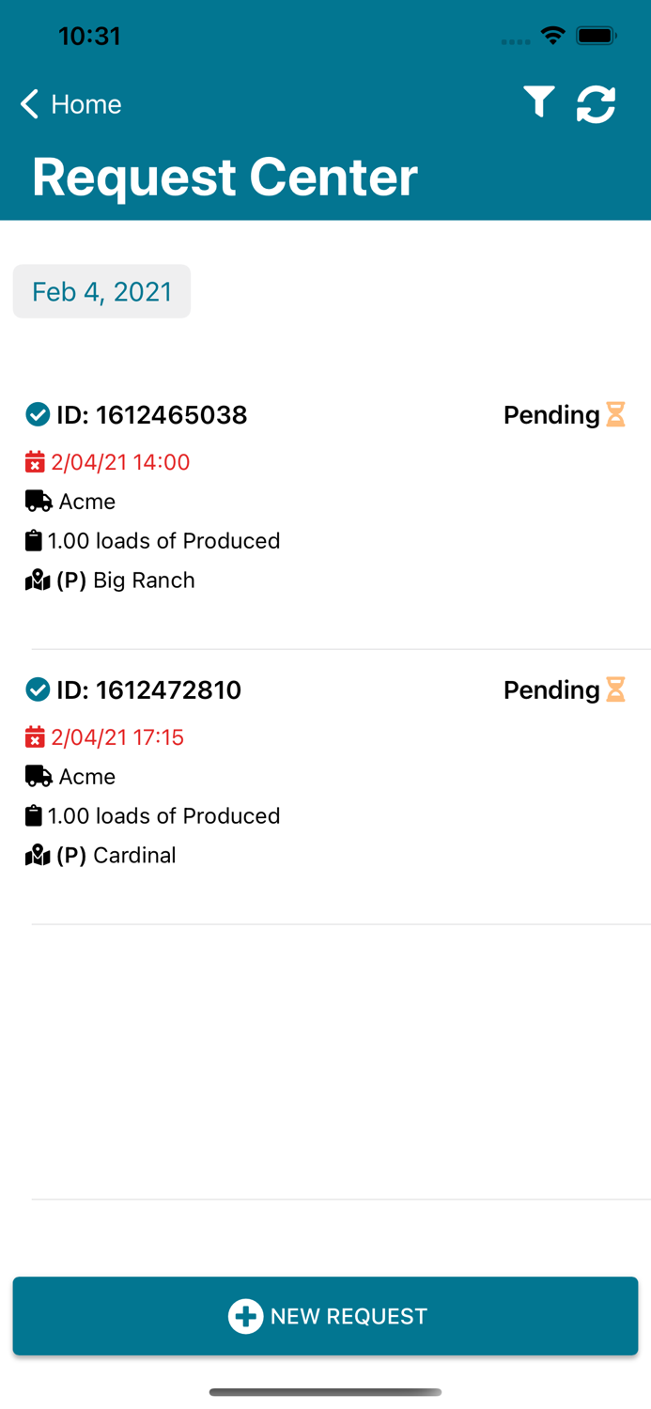Tap map icon beside Cardinal

38,856
